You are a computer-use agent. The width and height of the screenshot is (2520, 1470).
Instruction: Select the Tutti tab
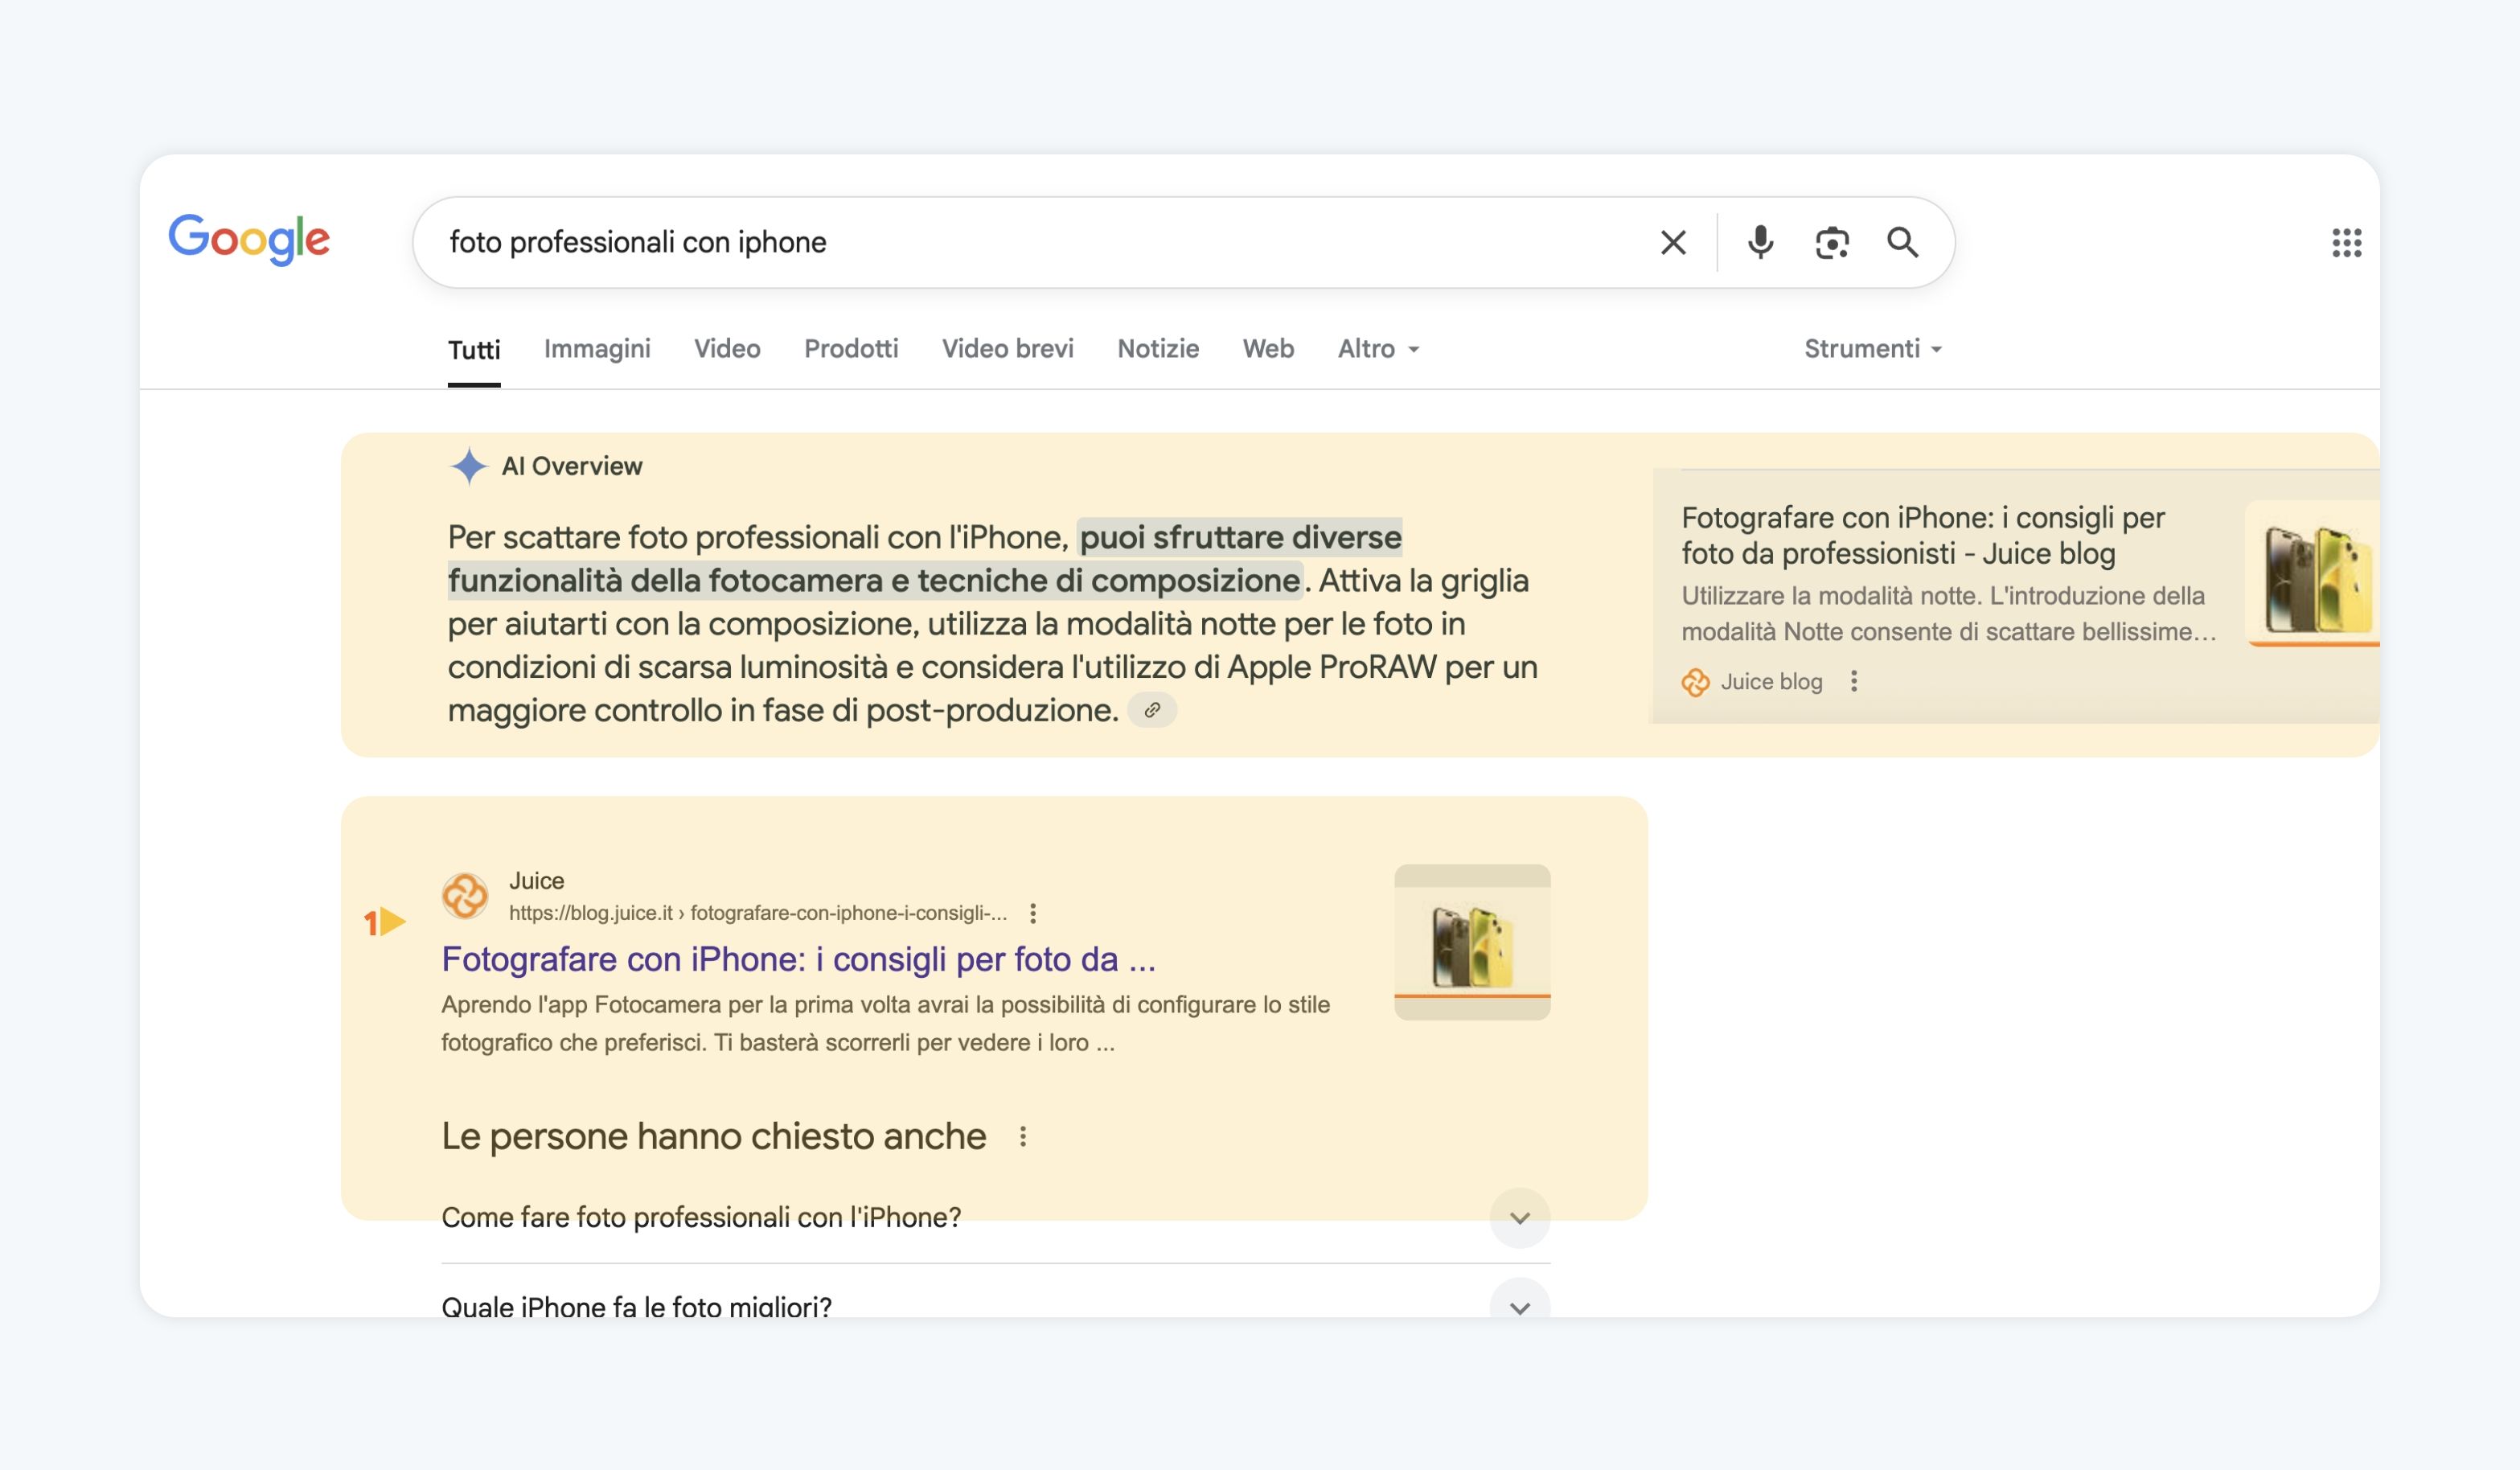[474, 349]
